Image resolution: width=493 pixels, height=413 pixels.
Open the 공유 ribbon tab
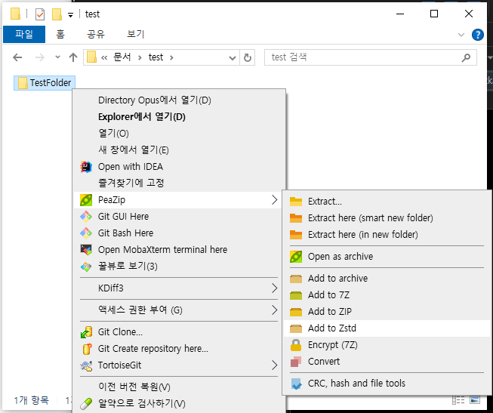96,34
